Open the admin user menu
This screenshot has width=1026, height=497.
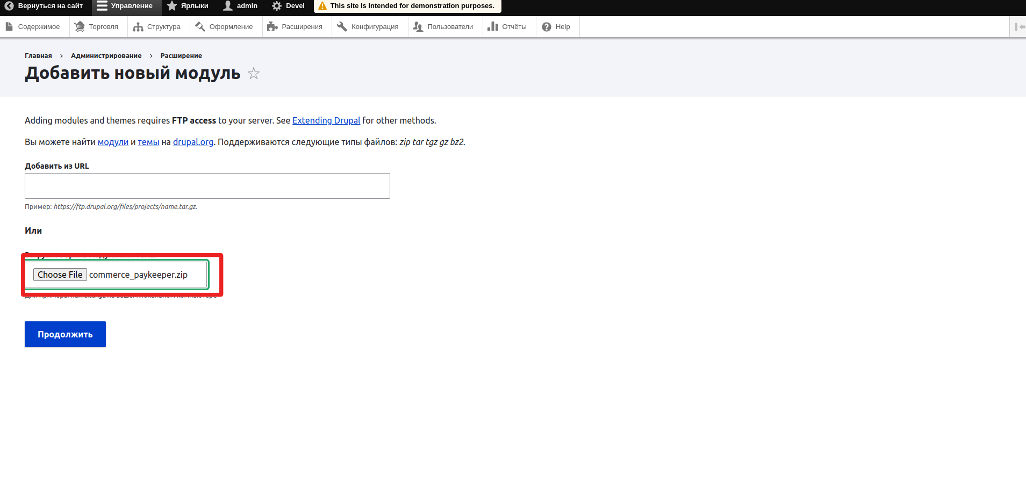[x=240, y=6]
